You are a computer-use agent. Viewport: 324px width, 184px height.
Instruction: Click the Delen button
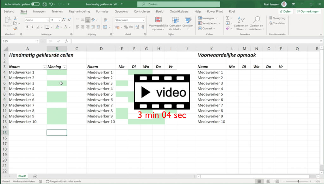coord(285,11)
